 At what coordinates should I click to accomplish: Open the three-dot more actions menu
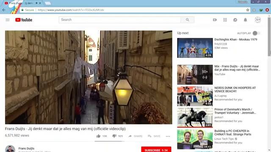point(168,136)
